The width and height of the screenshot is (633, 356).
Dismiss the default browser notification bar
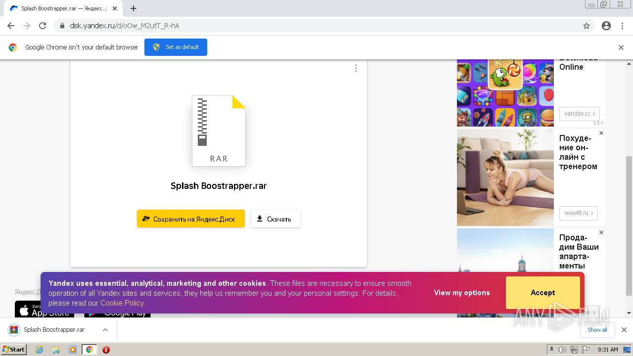621,47
